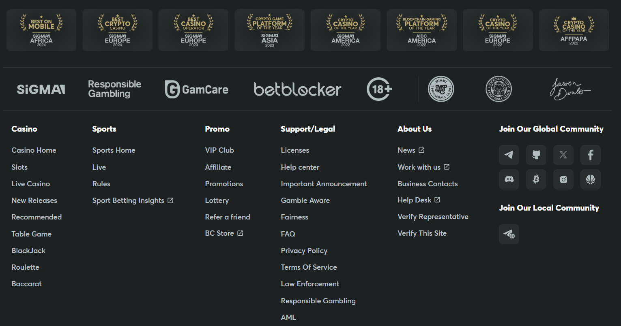This screenshot has height=326, width=621.
Task: Join the Discord community icon
Action: pos(509,179)
